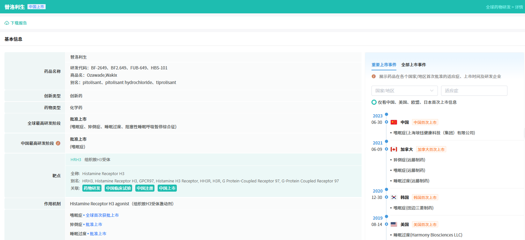Click the HRH3 target link

click(x=76, y=160)
